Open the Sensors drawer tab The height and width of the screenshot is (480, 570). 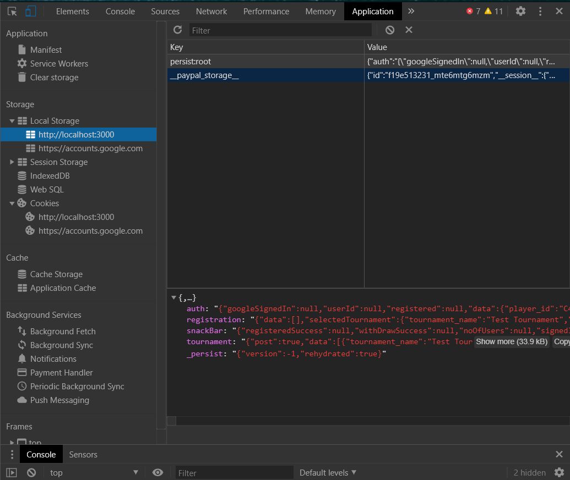pyautogui.click(x=83, y=454)
